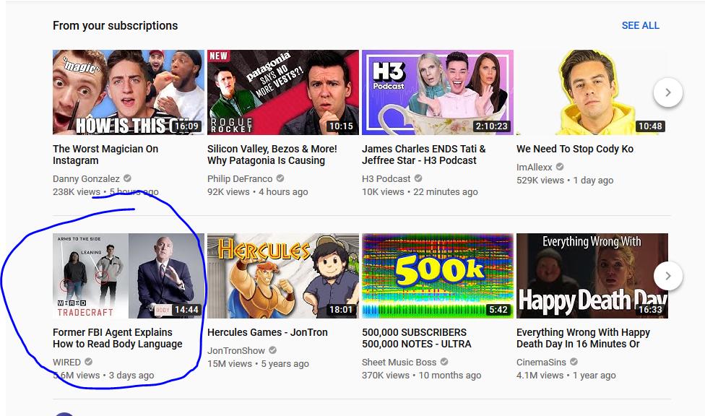The image size is (705, 416).
Task: Click title Silicon Valley, Bezos & More
Action: 272,155
